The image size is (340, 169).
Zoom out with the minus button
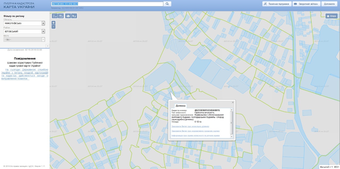(54, 27)
